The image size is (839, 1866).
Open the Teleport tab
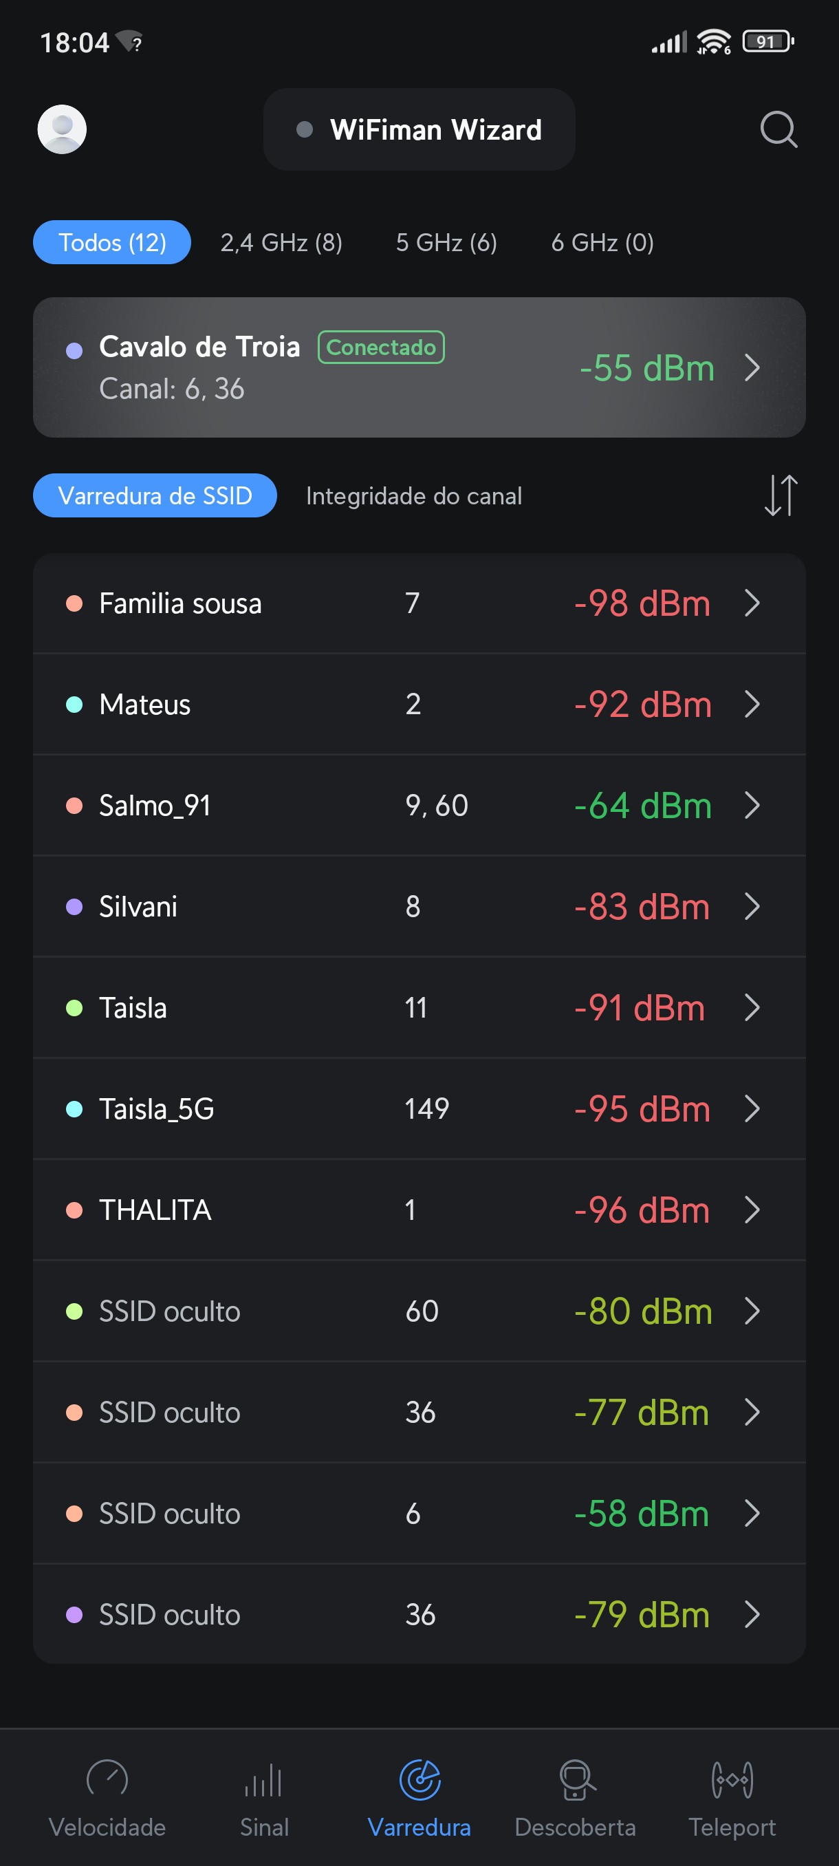[732, 1795]
